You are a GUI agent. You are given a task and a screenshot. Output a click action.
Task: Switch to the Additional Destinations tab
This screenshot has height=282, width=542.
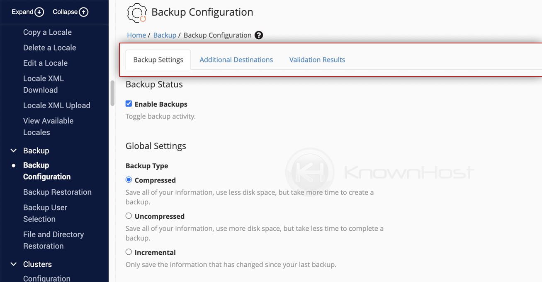point(236,60)
